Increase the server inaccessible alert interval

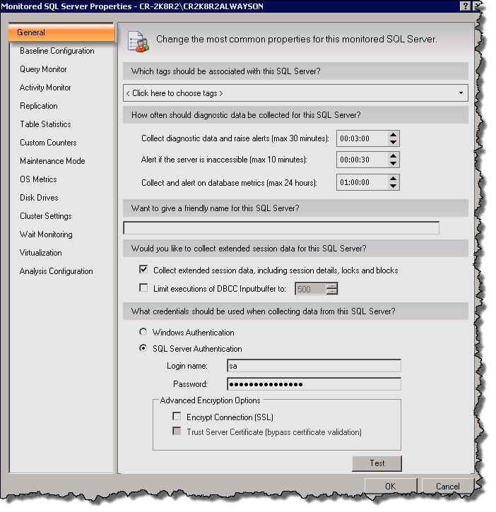point(393,156)
